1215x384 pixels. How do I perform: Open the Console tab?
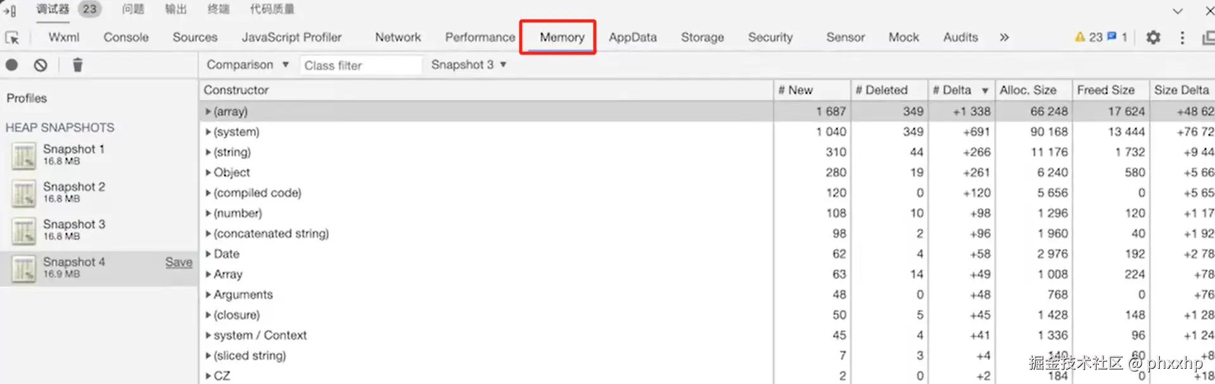pyautogui.click(x=126, y=37)
